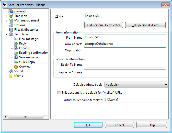Click the tree panel horizontal scrollbar thumb
The height and width of the screenshot is (133, 172).
(26, 117)
